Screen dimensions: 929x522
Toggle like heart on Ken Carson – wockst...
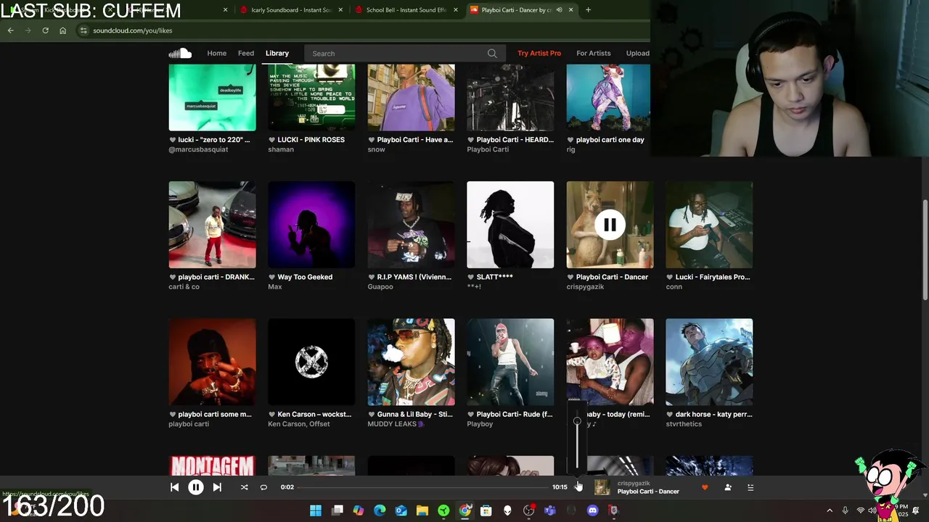pyautogui.click(x=272, y=414)
